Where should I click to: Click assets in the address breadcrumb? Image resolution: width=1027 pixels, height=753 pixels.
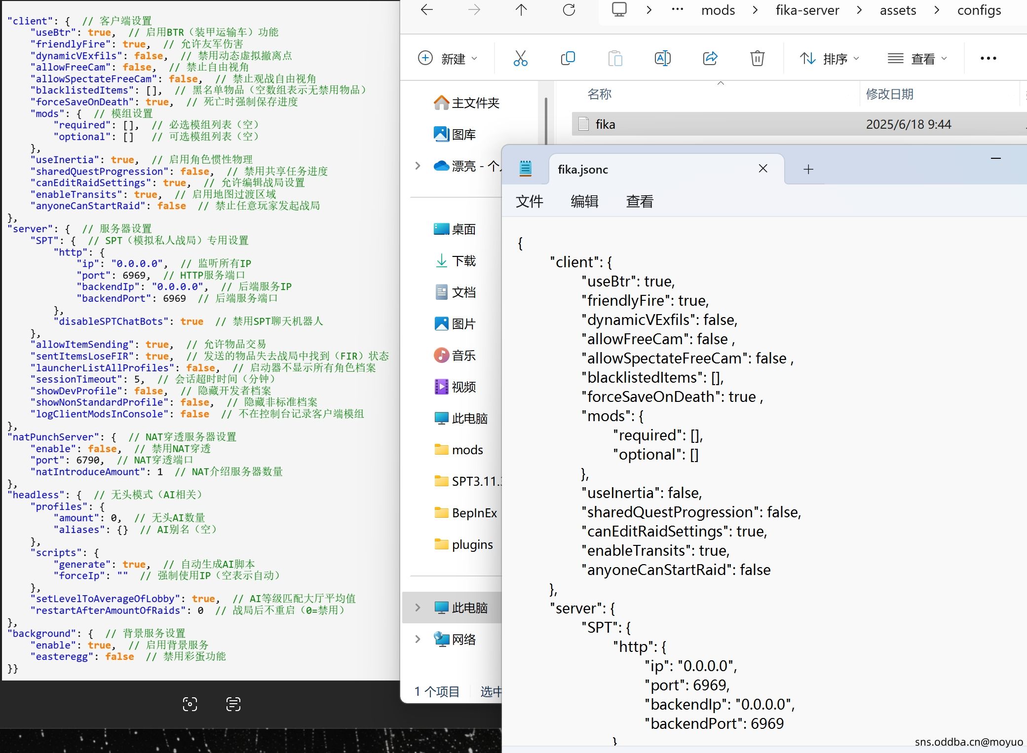(x=898, y=10)
